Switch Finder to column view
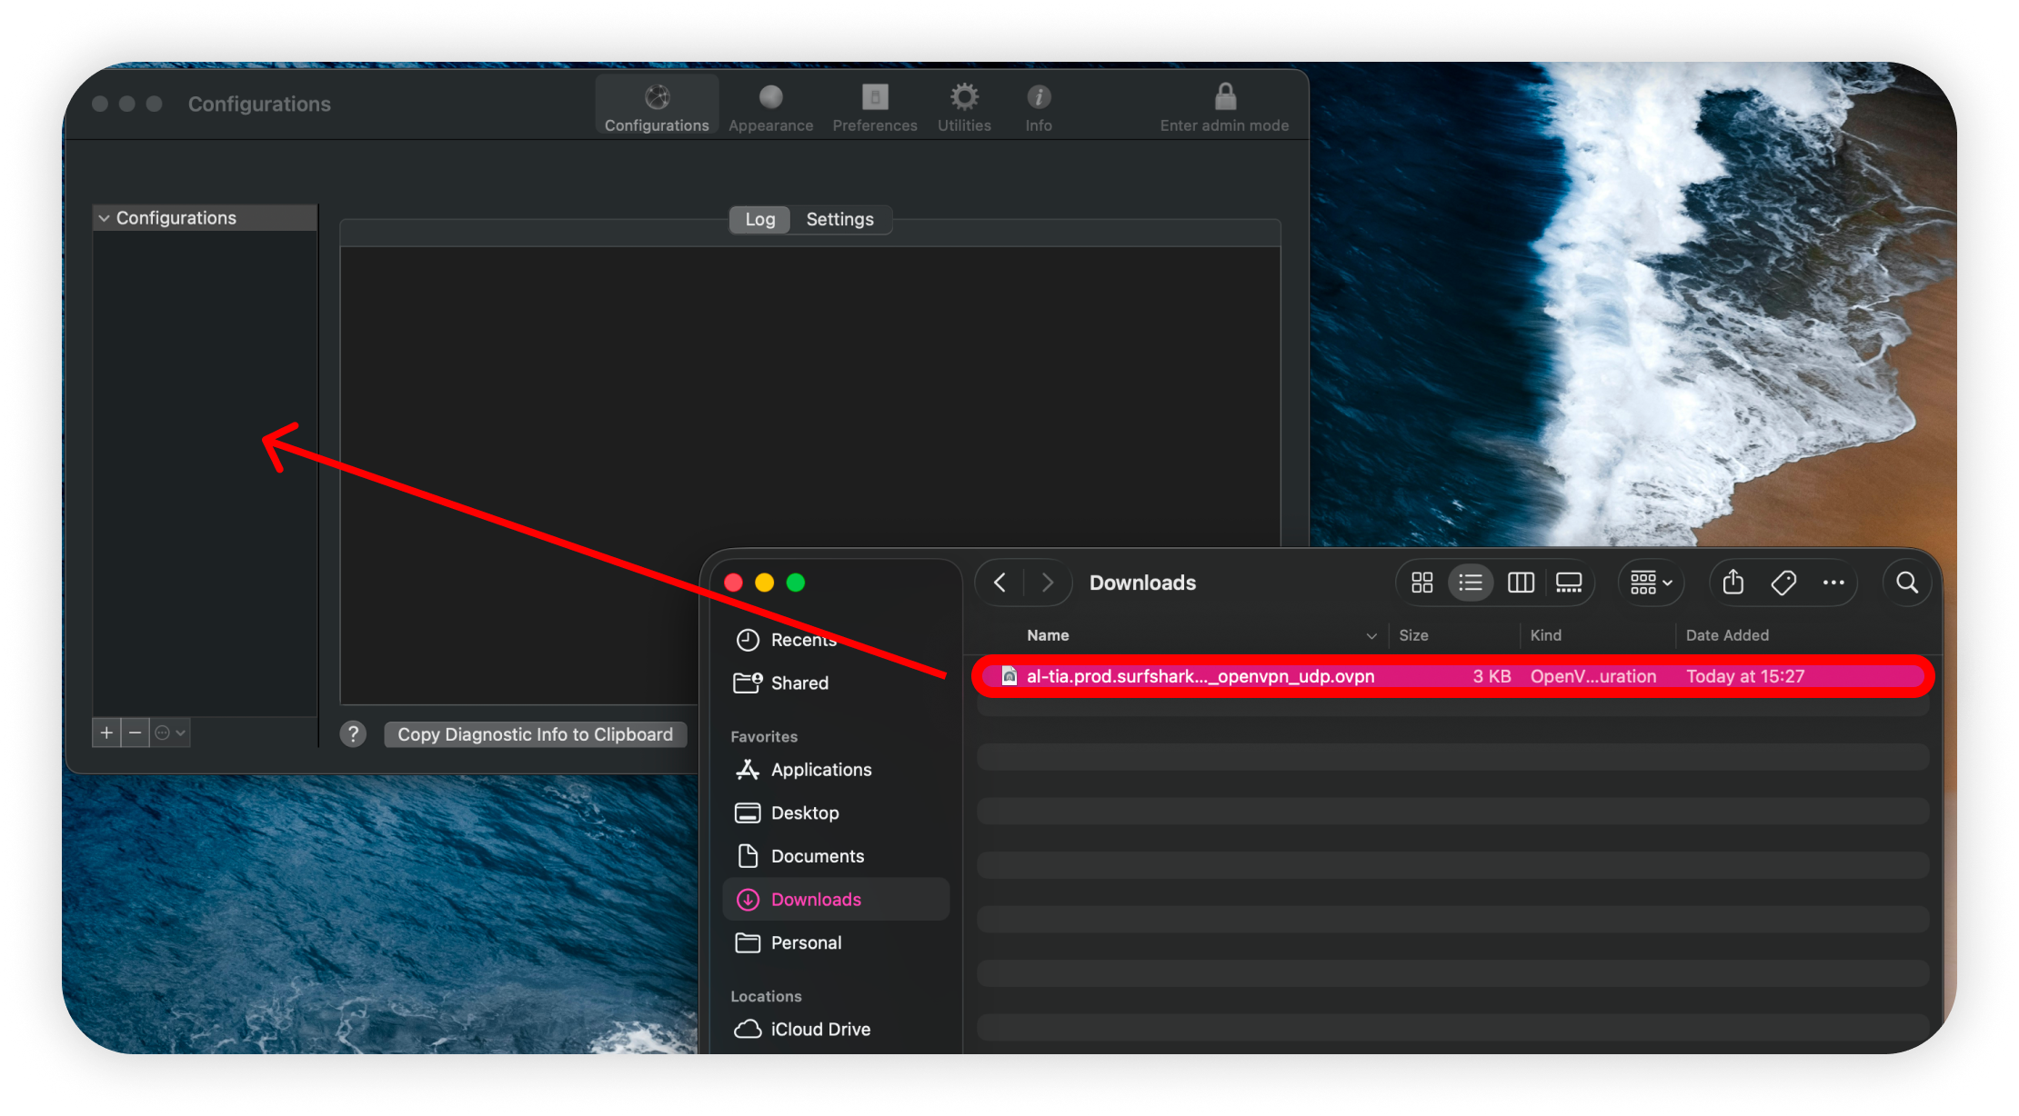 (x=1521, y=583)
